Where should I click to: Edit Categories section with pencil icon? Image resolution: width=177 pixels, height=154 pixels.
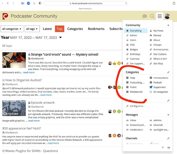[x=168, y=72]
